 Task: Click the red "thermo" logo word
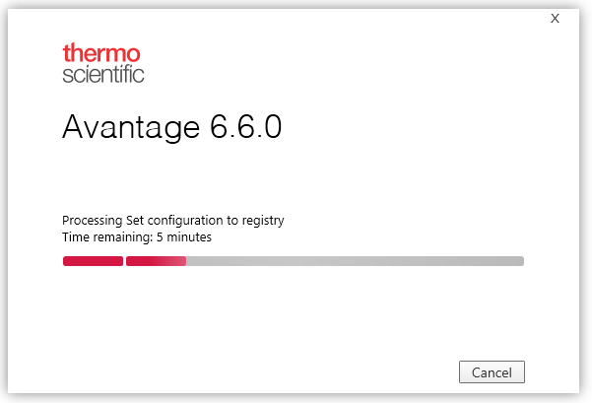[101, 52]
